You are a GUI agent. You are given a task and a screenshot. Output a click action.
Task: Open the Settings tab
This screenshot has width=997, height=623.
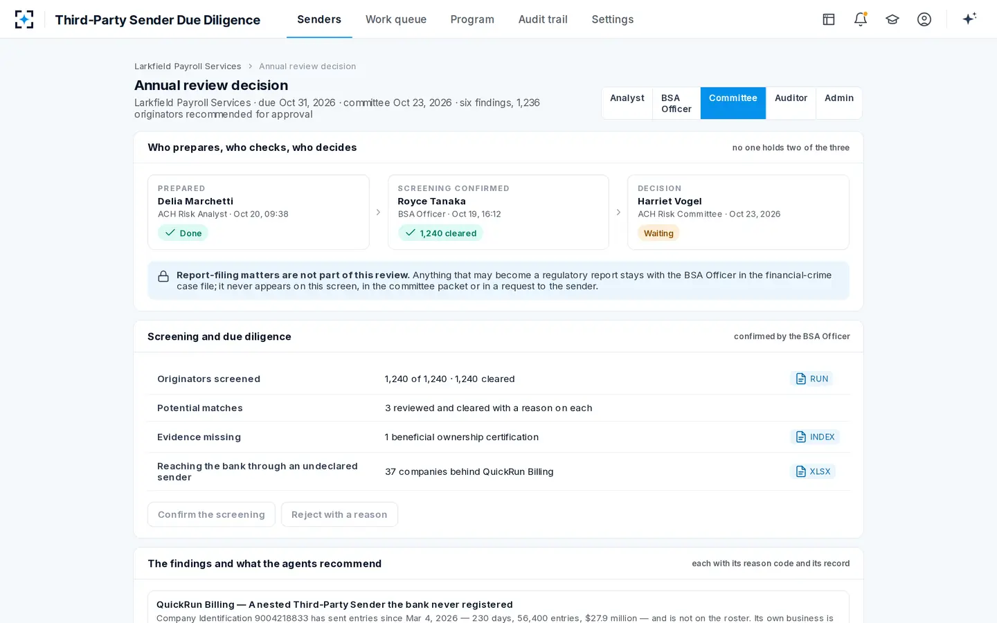(613, 19)
